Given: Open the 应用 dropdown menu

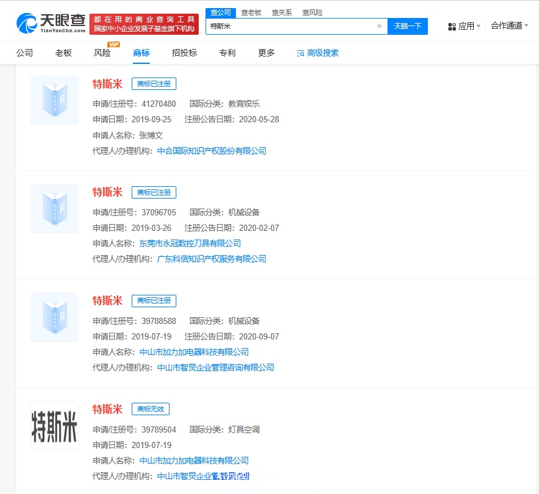Looking at the screenshot, I should 464,26.
